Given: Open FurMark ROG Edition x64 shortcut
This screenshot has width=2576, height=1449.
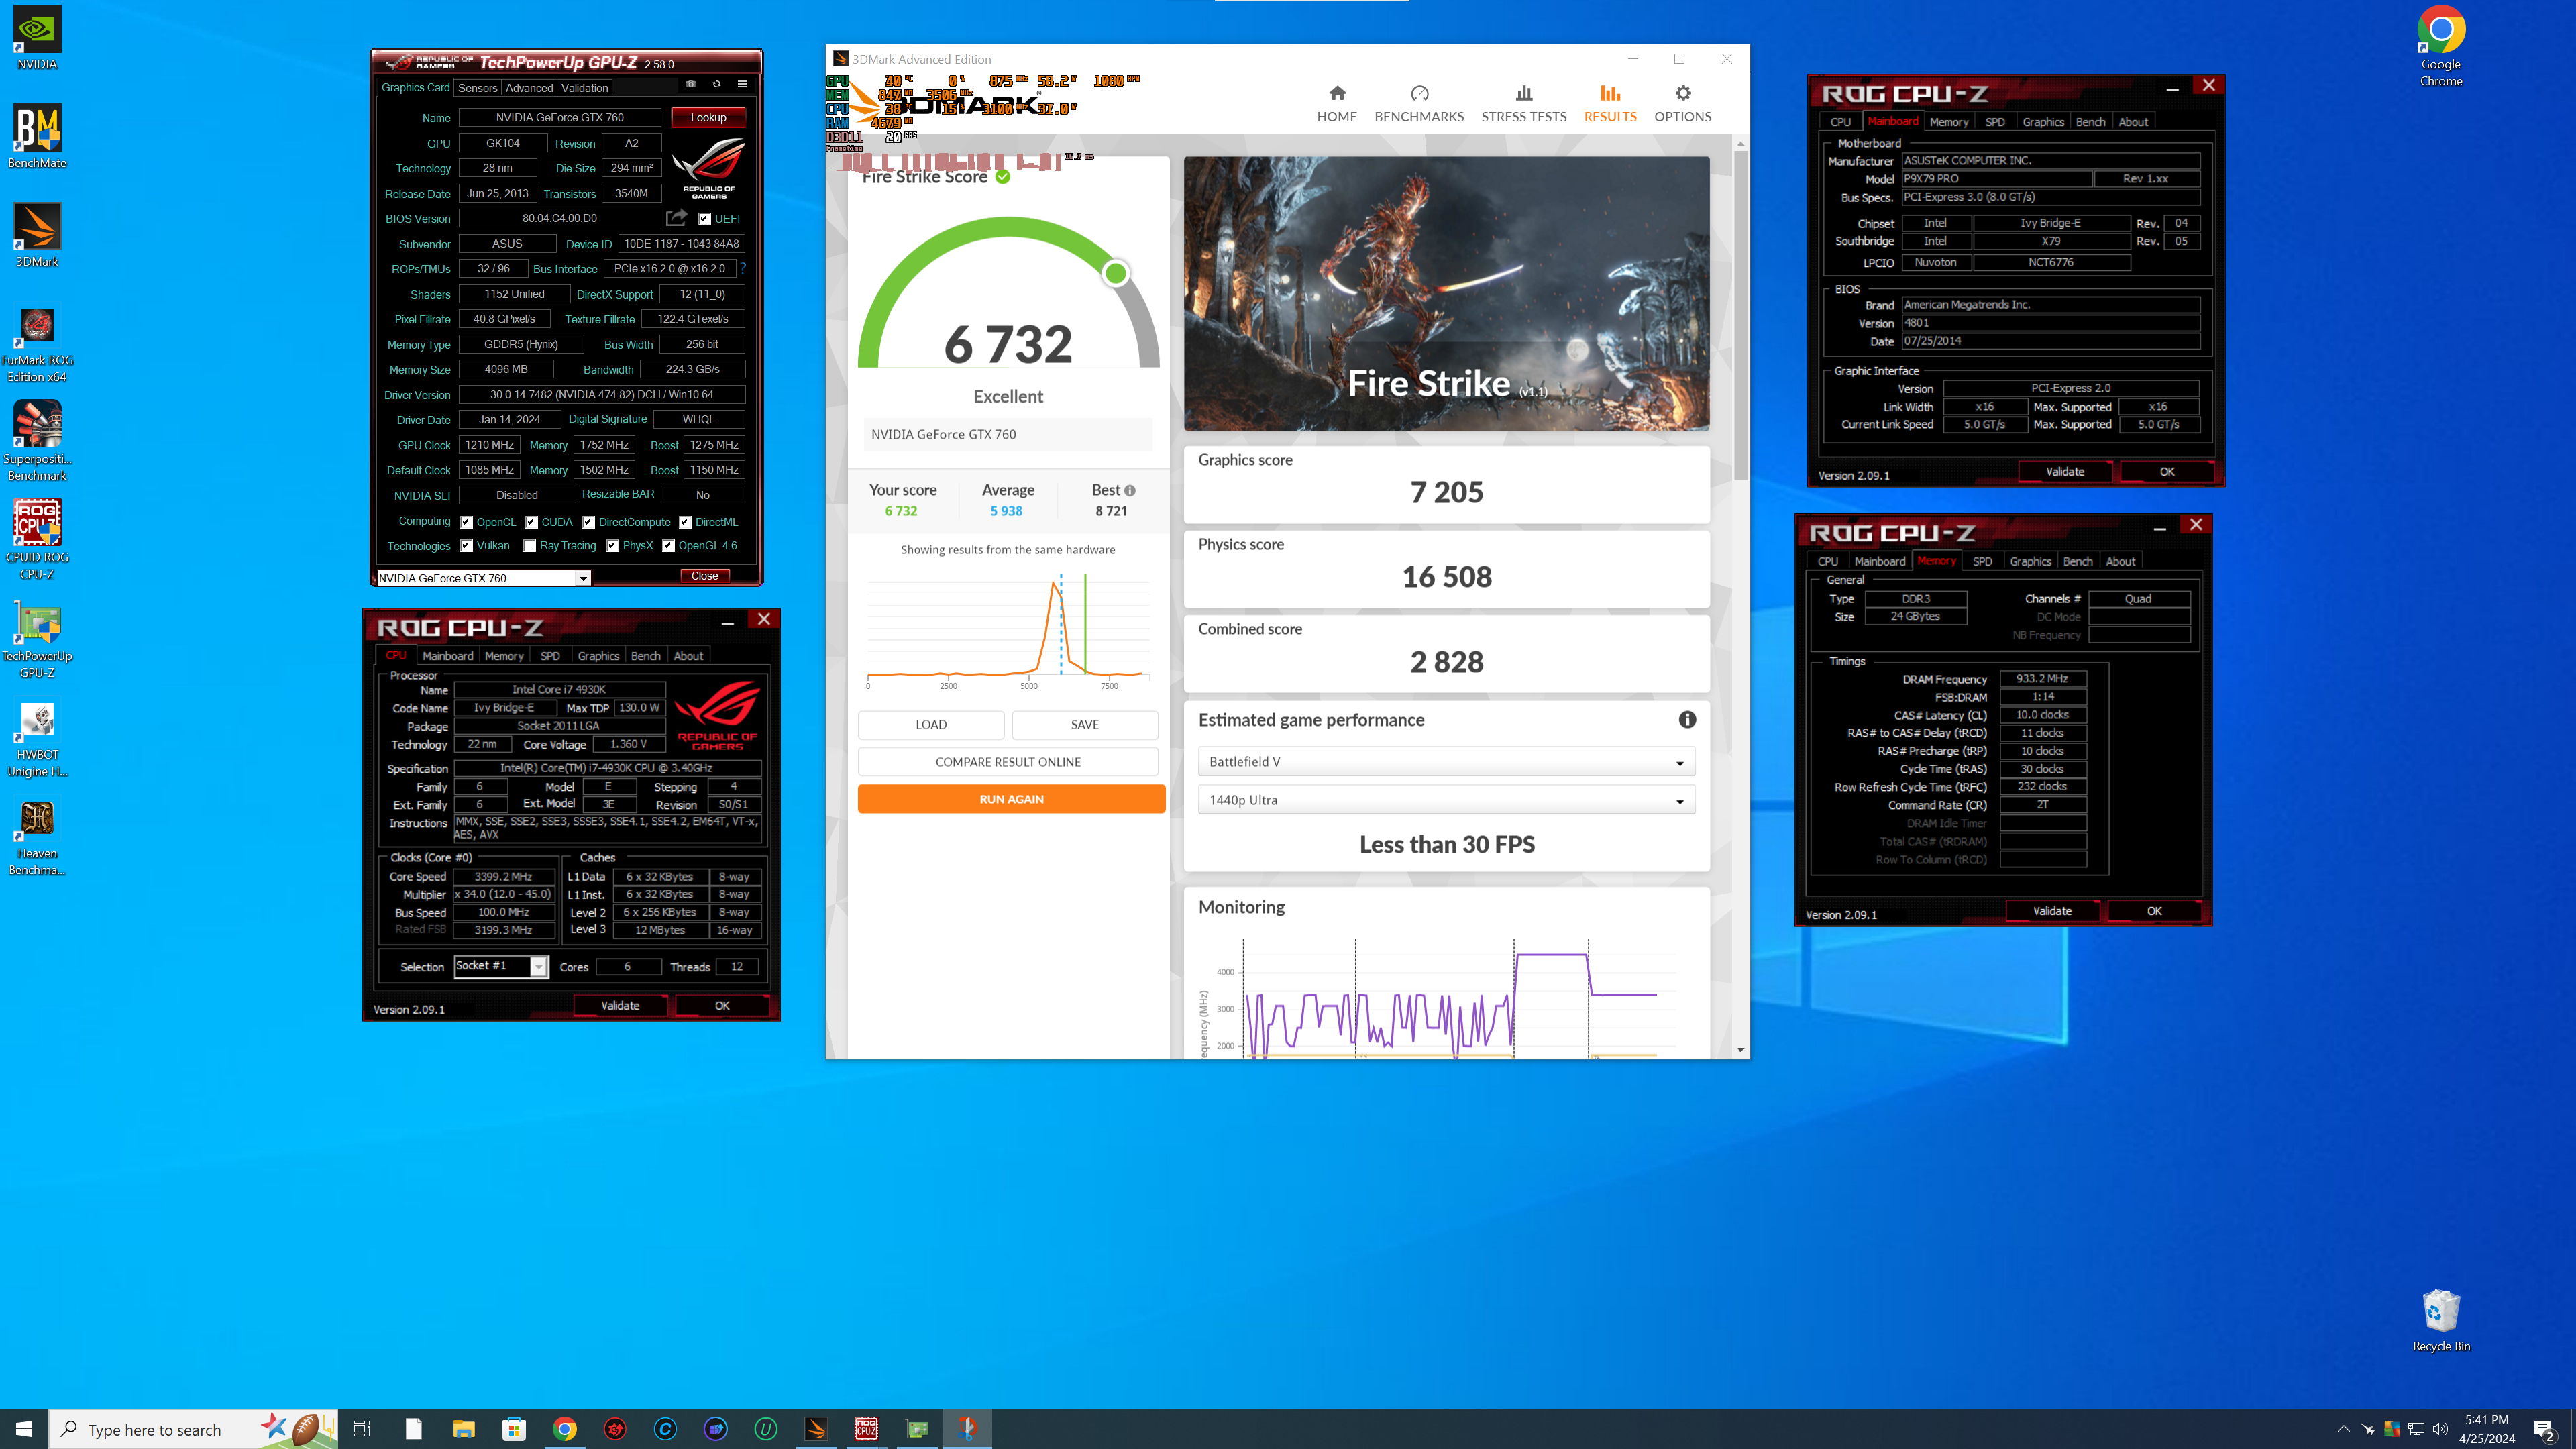Looking at the screenshot, I should pyautogui.click(x=37, y=345).
